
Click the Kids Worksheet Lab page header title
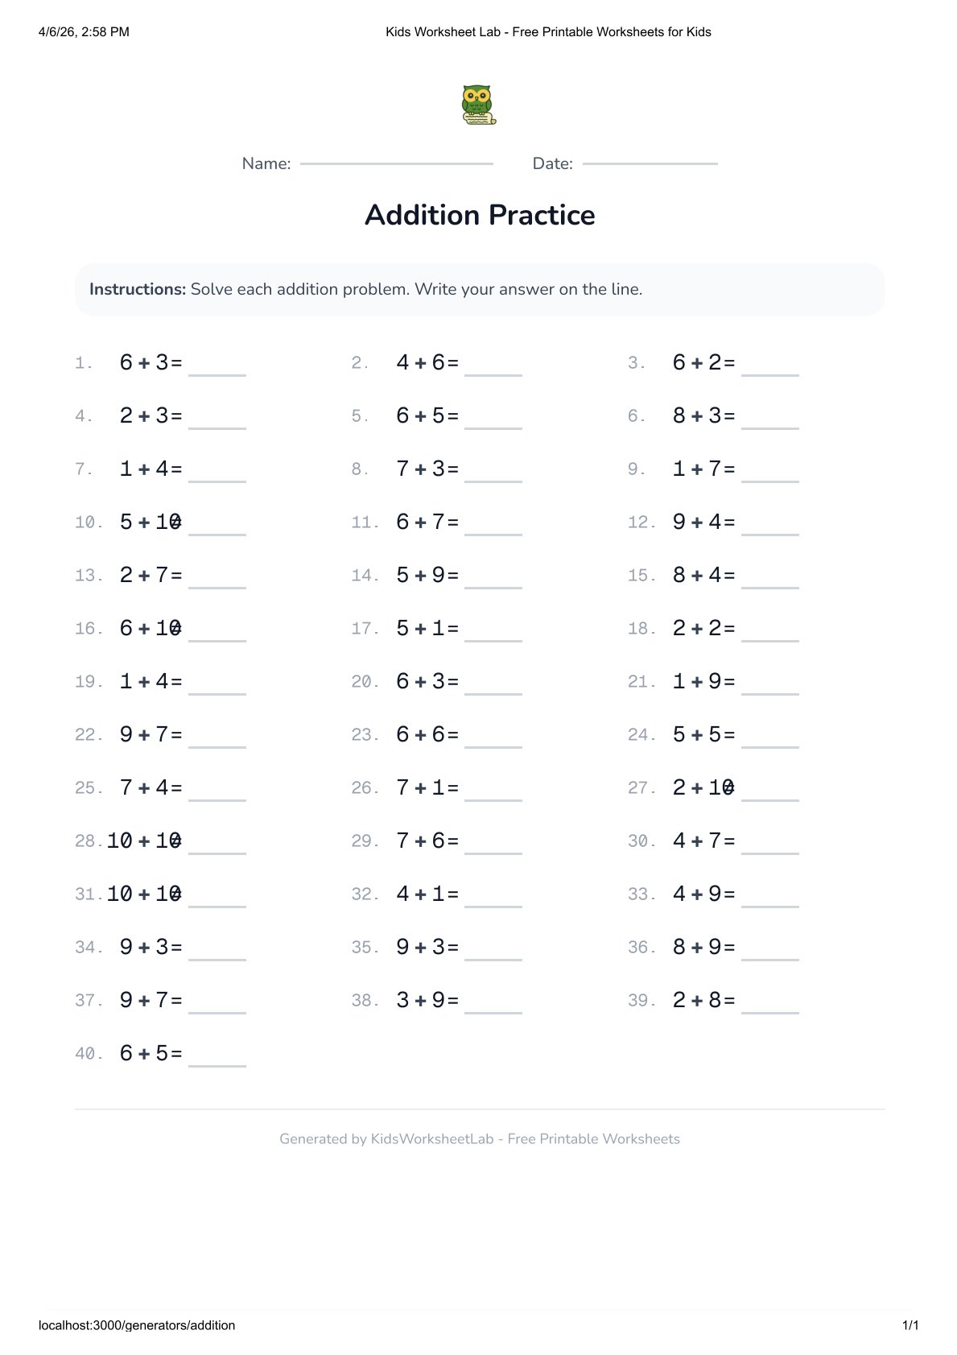pos(548,32)
